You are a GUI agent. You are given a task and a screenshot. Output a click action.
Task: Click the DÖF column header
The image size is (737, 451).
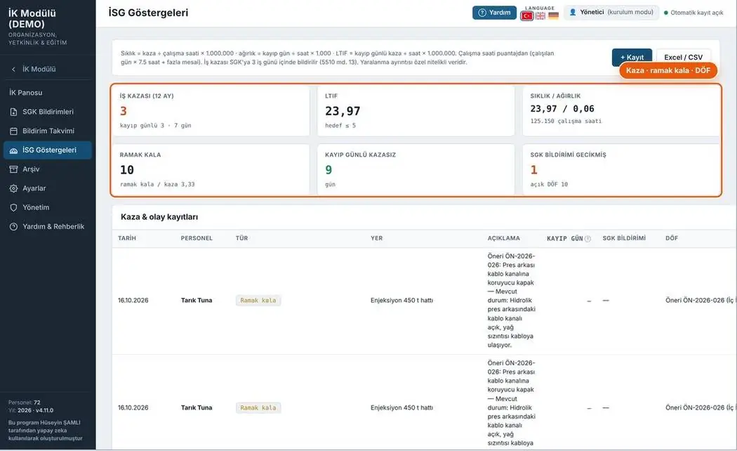pyautogui.click(x=672, y=238)
